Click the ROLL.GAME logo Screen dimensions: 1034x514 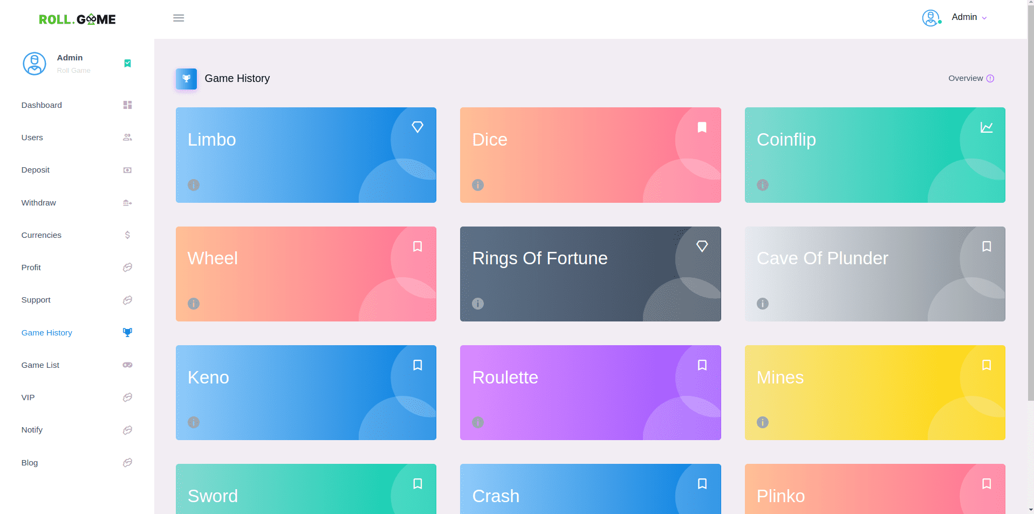click(77, 19)
